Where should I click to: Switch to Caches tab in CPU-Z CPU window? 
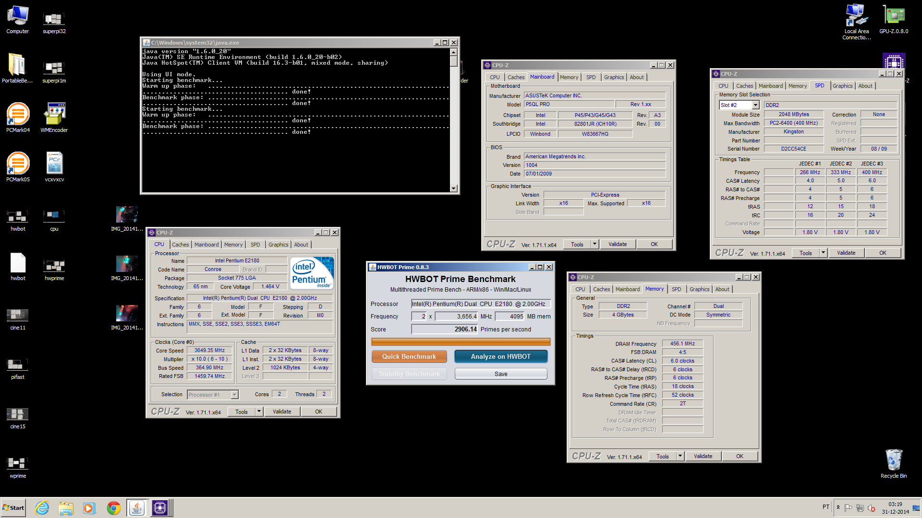(x=181, y=245)
